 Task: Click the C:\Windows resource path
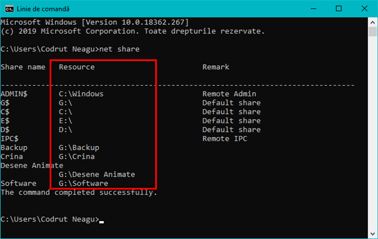point(81,94)
